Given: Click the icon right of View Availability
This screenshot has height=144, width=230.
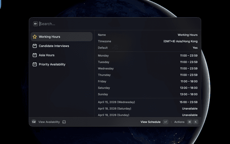Looking at the screenshot, I should click(x=64, y=122).
